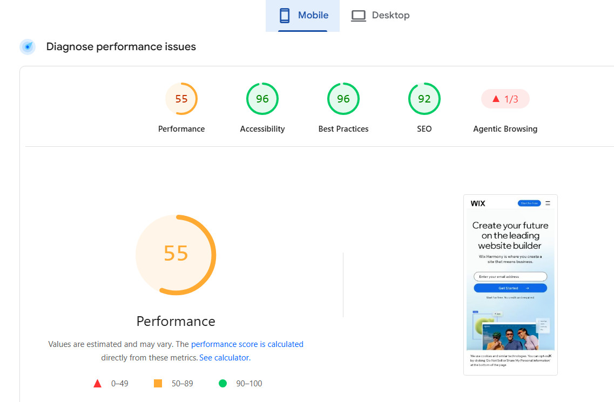Click the desktop monitor icon
The height and width of the screenshot is (402, 614).
(358, 16)
